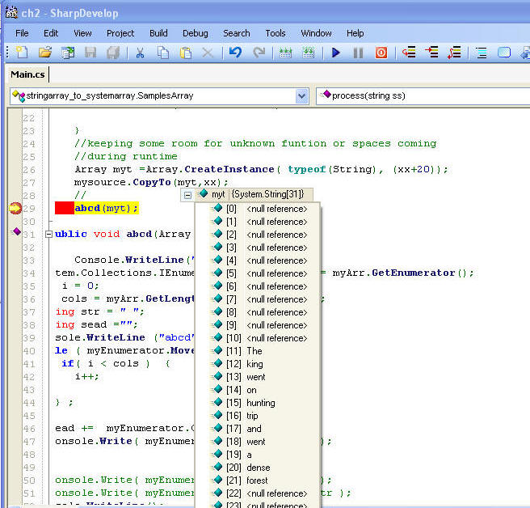Click the Stop debugging red icon
530x508 pixels.
[x=381, y=53]
